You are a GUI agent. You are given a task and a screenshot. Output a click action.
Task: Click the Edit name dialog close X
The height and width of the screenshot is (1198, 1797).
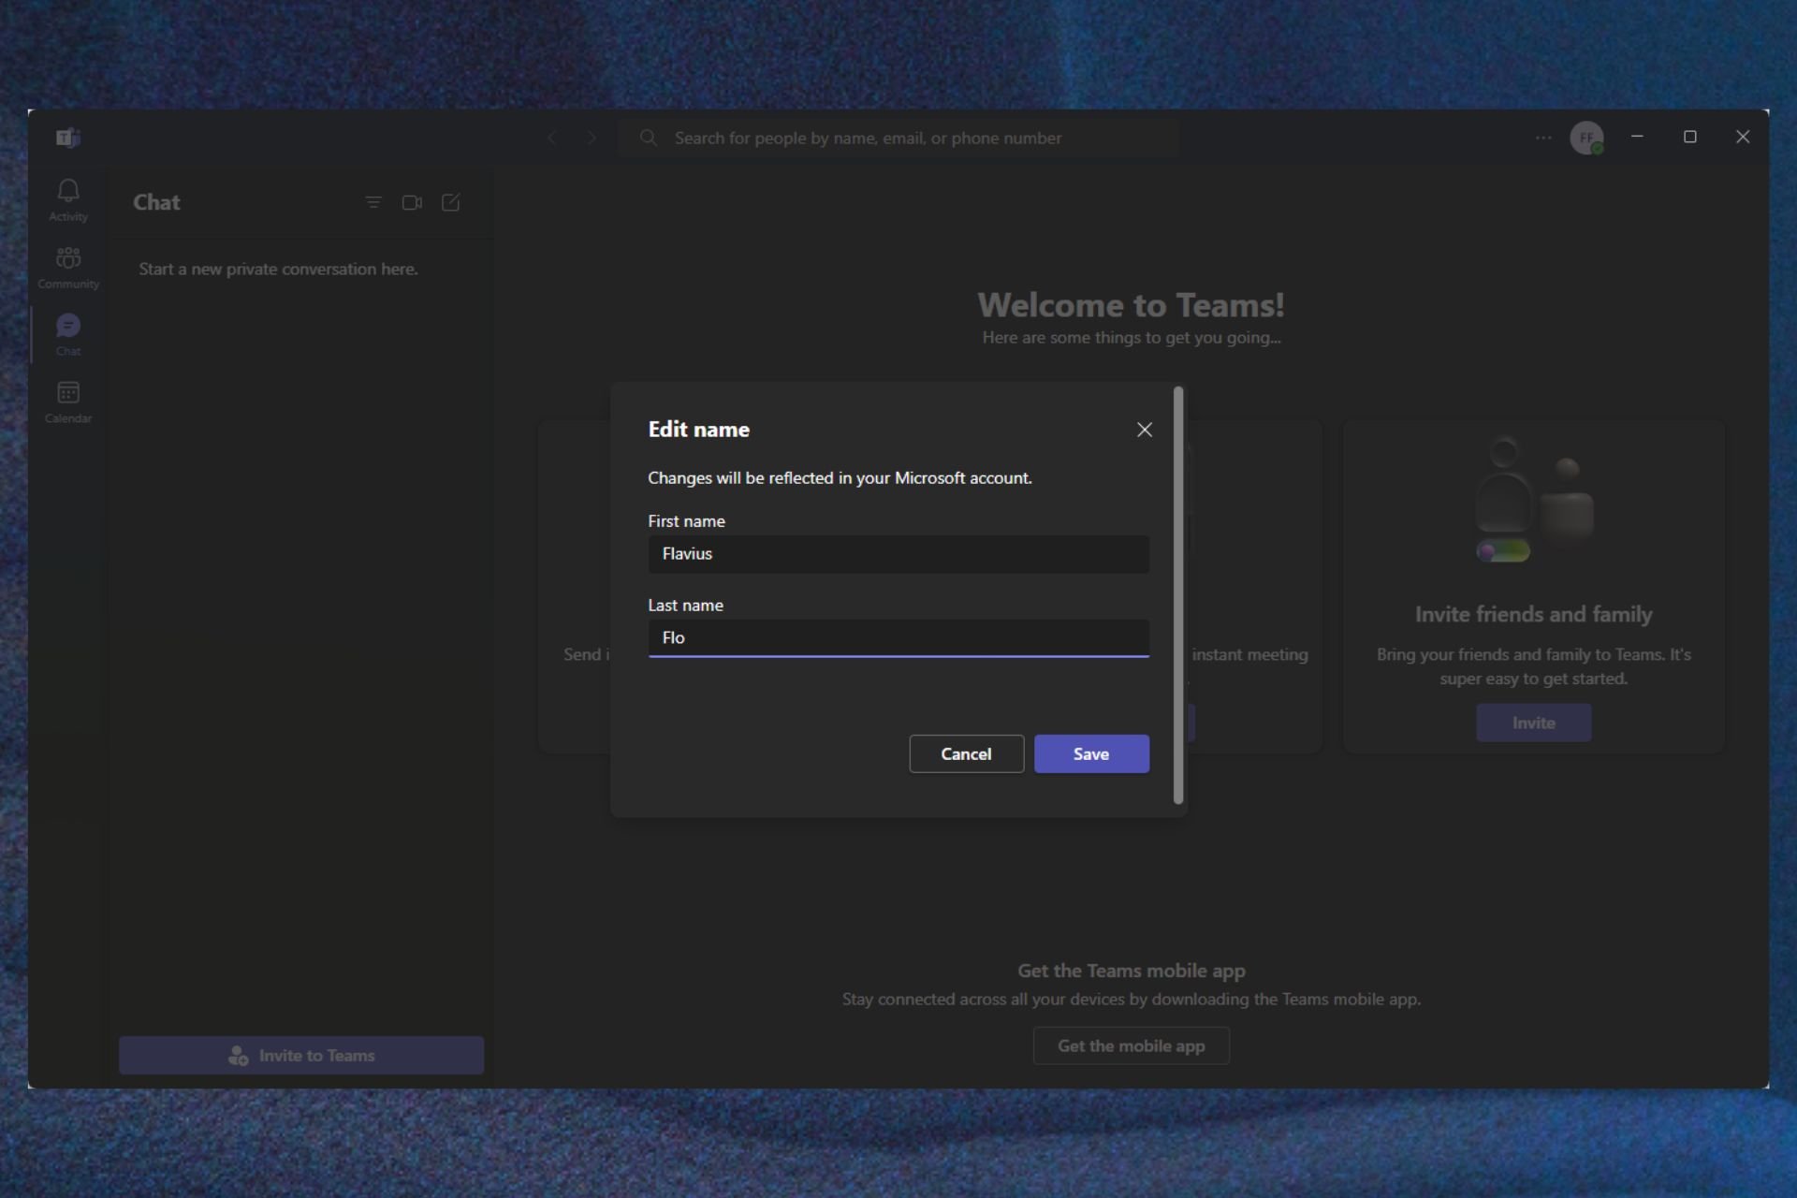1145,430
